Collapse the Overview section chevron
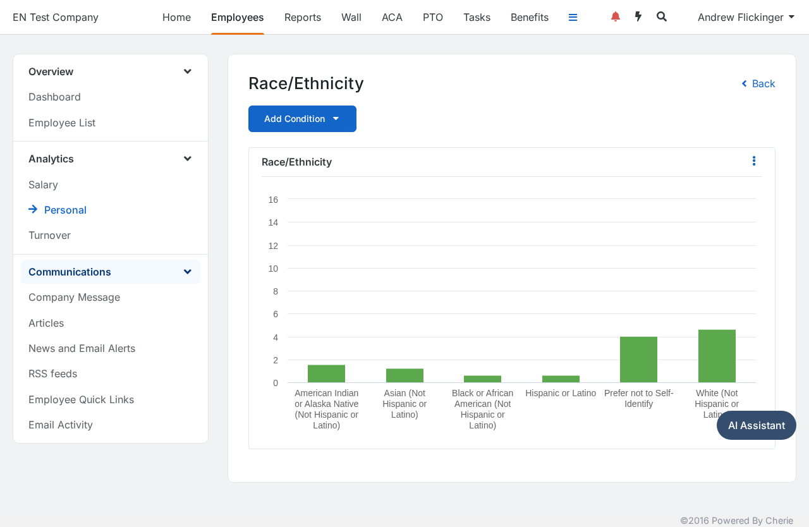 pos(188,71)
